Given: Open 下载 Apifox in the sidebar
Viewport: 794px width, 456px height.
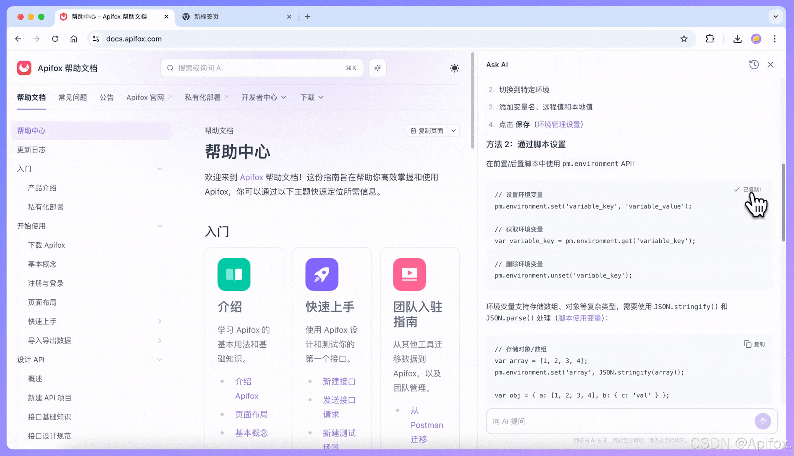Looking at the screenshot, I should pos(46,245).
